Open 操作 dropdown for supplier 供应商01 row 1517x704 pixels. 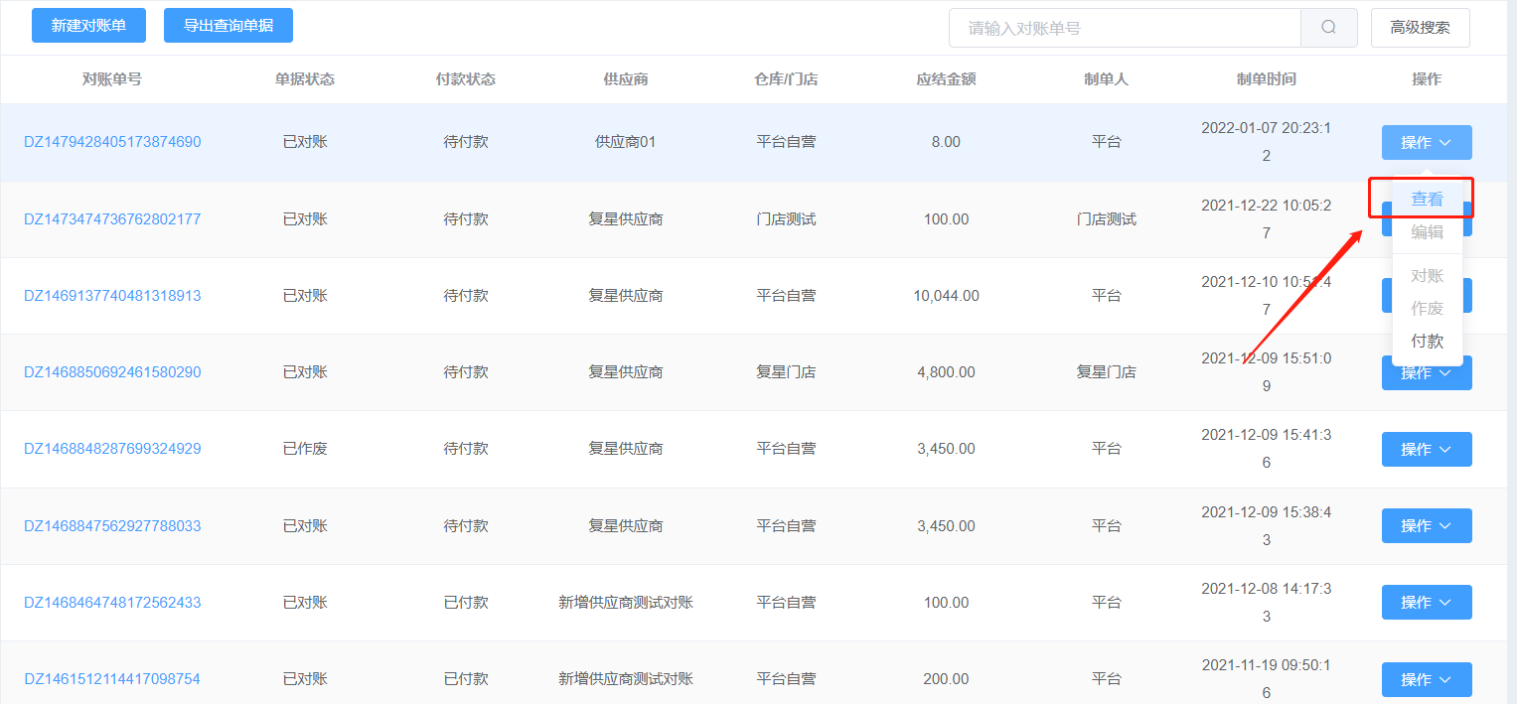pos(1427,143)
